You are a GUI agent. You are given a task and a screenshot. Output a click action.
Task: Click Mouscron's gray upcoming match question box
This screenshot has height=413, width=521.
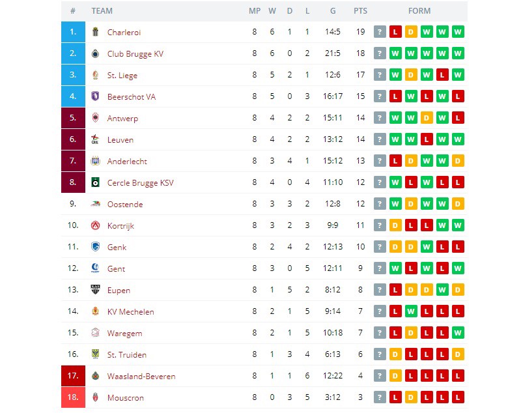[380, 397]
